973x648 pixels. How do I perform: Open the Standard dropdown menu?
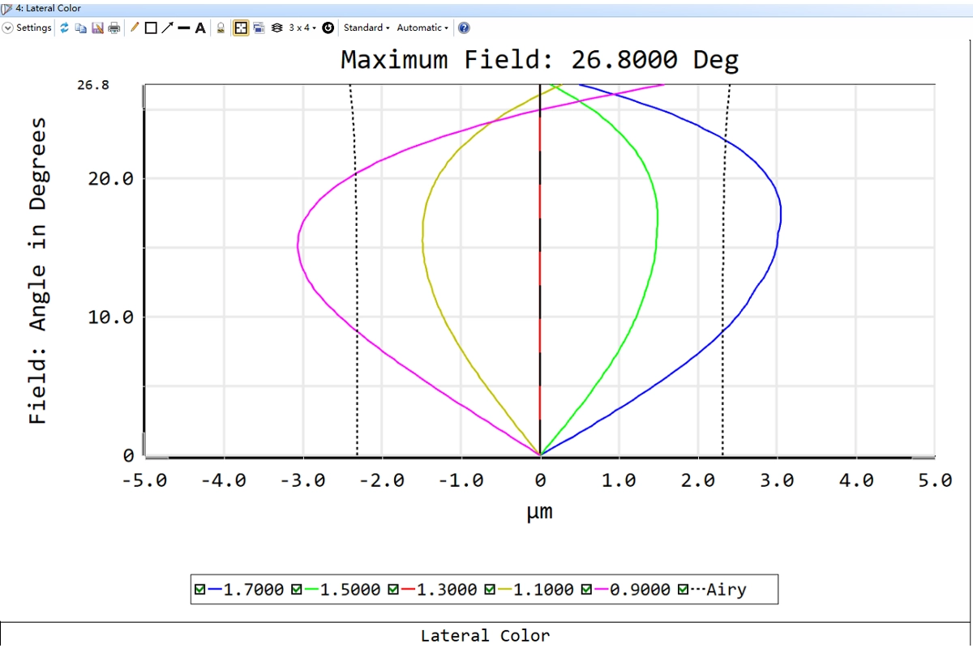tap(366, 28)
